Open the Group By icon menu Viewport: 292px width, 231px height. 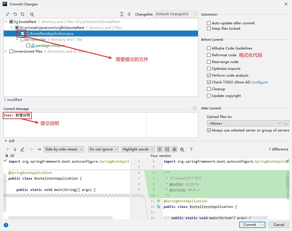coord(32,14)
